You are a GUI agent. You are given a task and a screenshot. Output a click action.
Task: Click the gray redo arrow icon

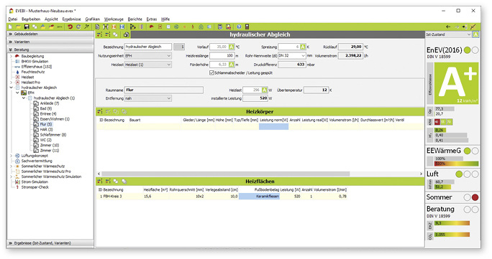tap(78, 27)
